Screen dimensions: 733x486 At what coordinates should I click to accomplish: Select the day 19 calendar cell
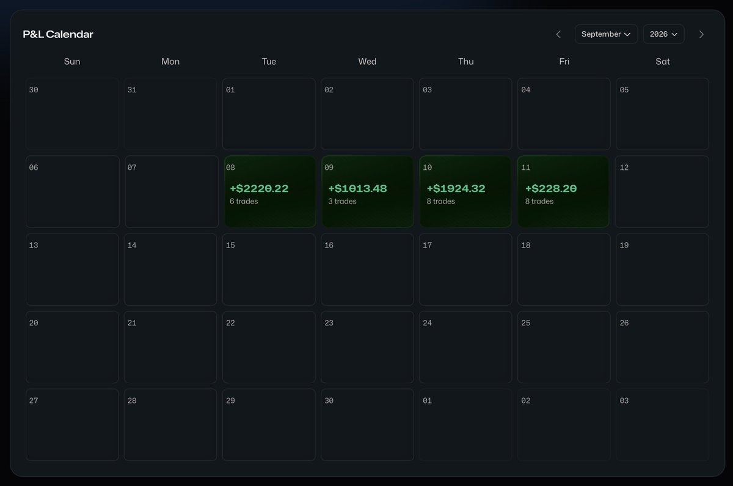pyautogui.click(x=662, y=270)
